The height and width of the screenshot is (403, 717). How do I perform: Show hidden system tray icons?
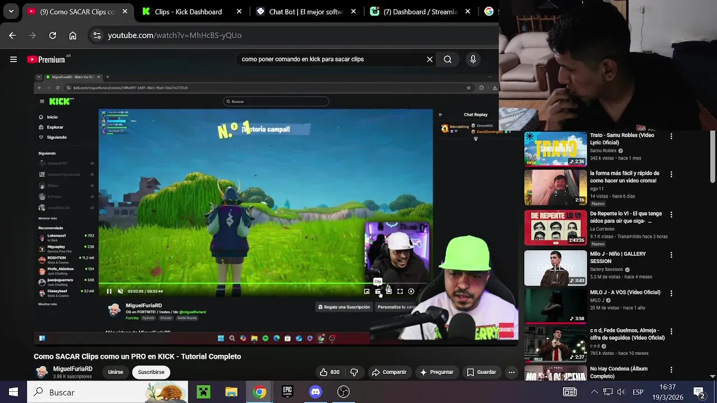(x=594, y=392)
